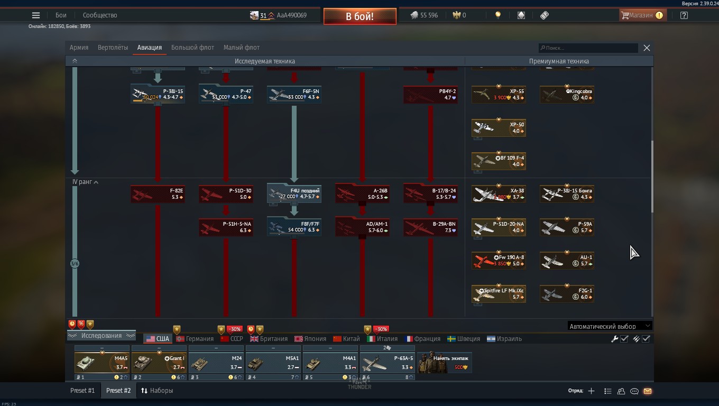Click the 3/6 rank progress marker
The height and width of the screenshot is (406, 719).
click(x=75, y=263)
